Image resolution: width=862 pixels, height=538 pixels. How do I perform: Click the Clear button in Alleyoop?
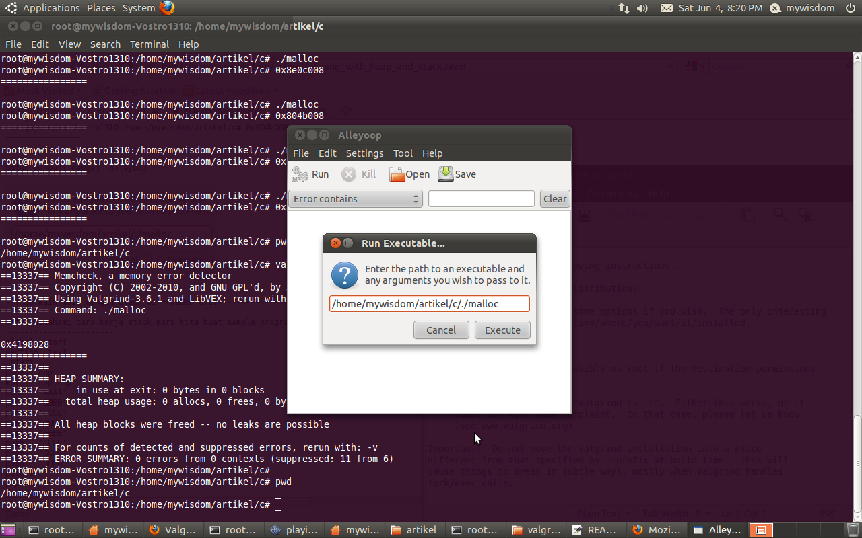[x=555, y=199]
